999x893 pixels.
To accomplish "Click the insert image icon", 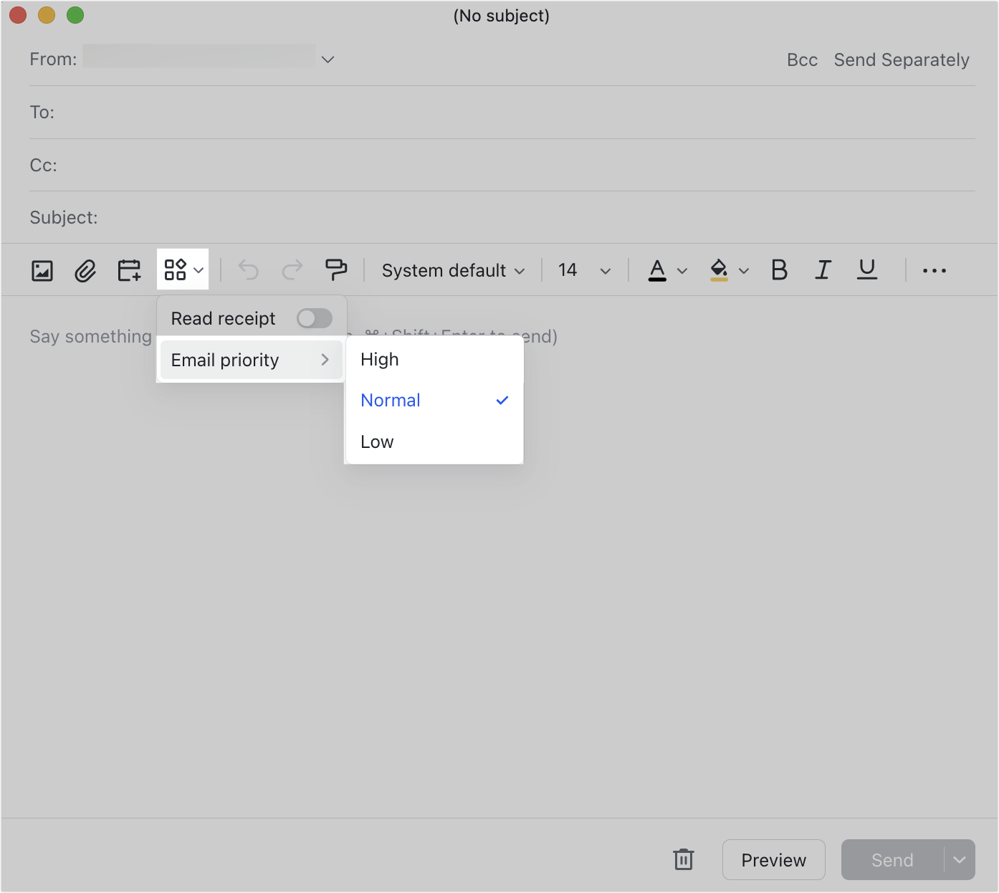I will (42, 269).
